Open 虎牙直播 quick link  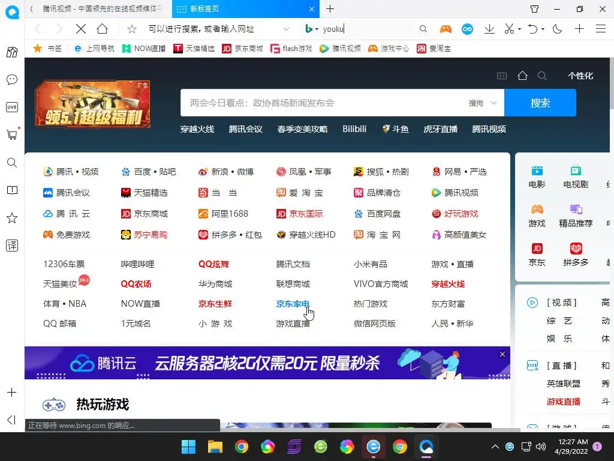441,129
